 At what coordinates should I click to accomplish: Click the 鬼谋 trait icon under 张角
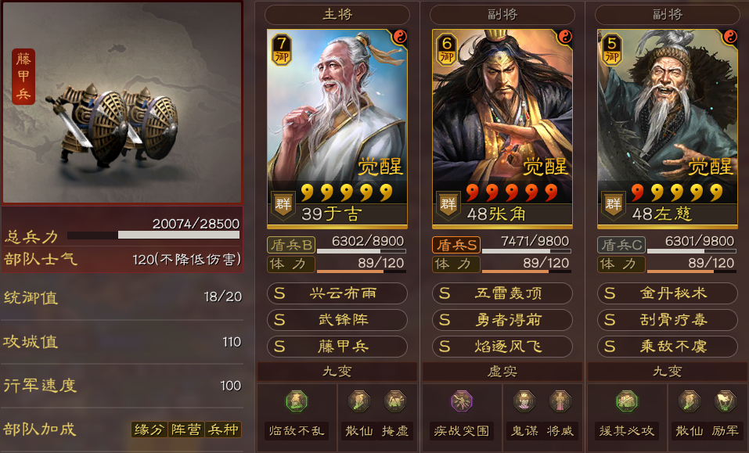click(524, 401)
